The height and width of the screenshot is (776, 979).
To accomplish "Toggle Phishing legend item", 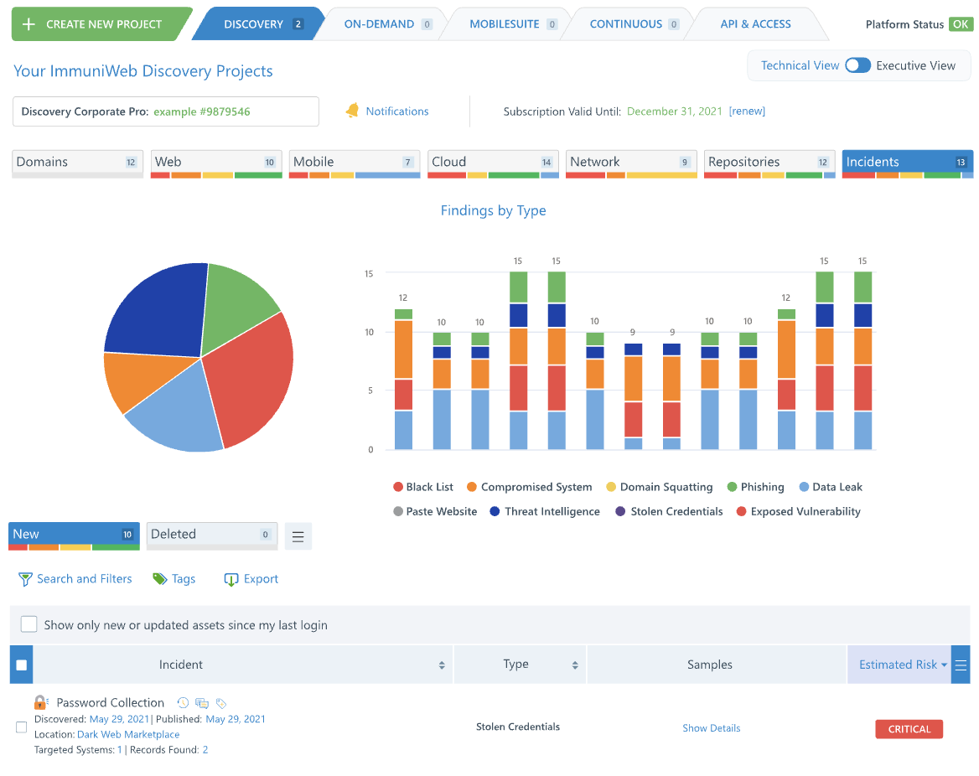I will point(755,487).
